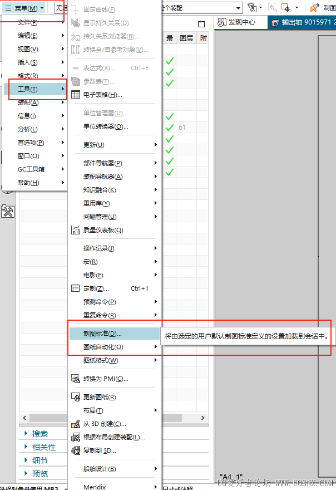Click the 从 3D 创建(C) icon
This screenshot has width=336, height=490.
[76, 424]
